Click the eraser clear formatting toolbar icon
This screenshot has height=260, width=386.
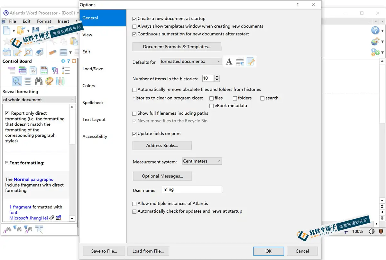coord(53,52)
